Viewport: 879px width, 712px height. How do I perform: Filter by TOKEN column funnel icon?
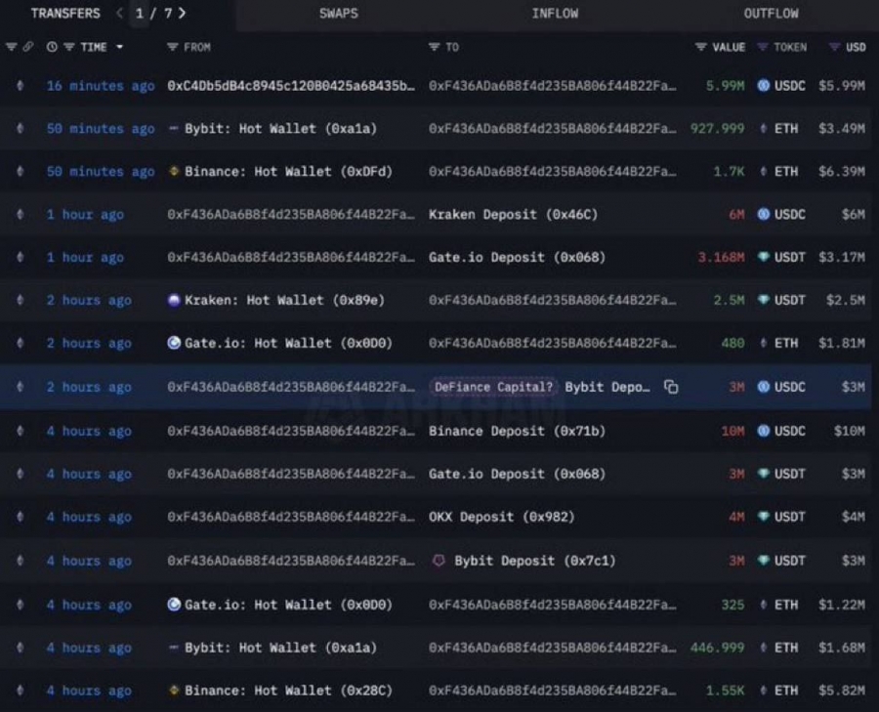pos(763,47)
